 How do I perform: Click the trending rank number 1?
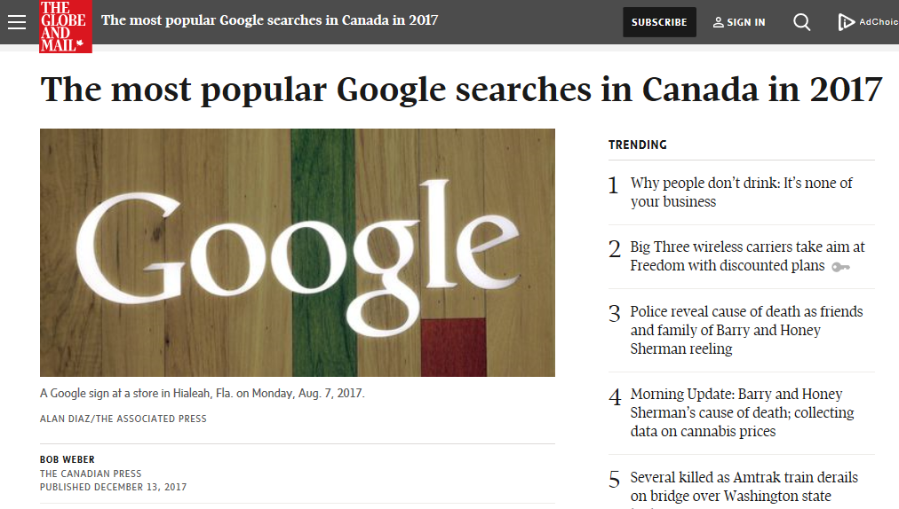click(614, 185)
